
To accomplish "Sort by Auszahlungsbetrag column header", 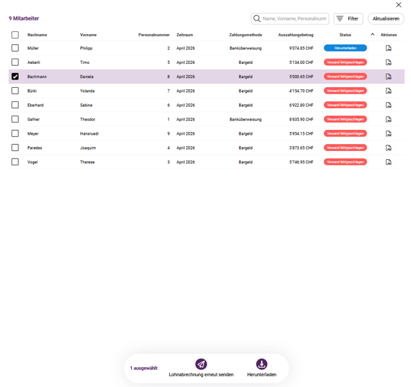I will (x=296, y=35).
